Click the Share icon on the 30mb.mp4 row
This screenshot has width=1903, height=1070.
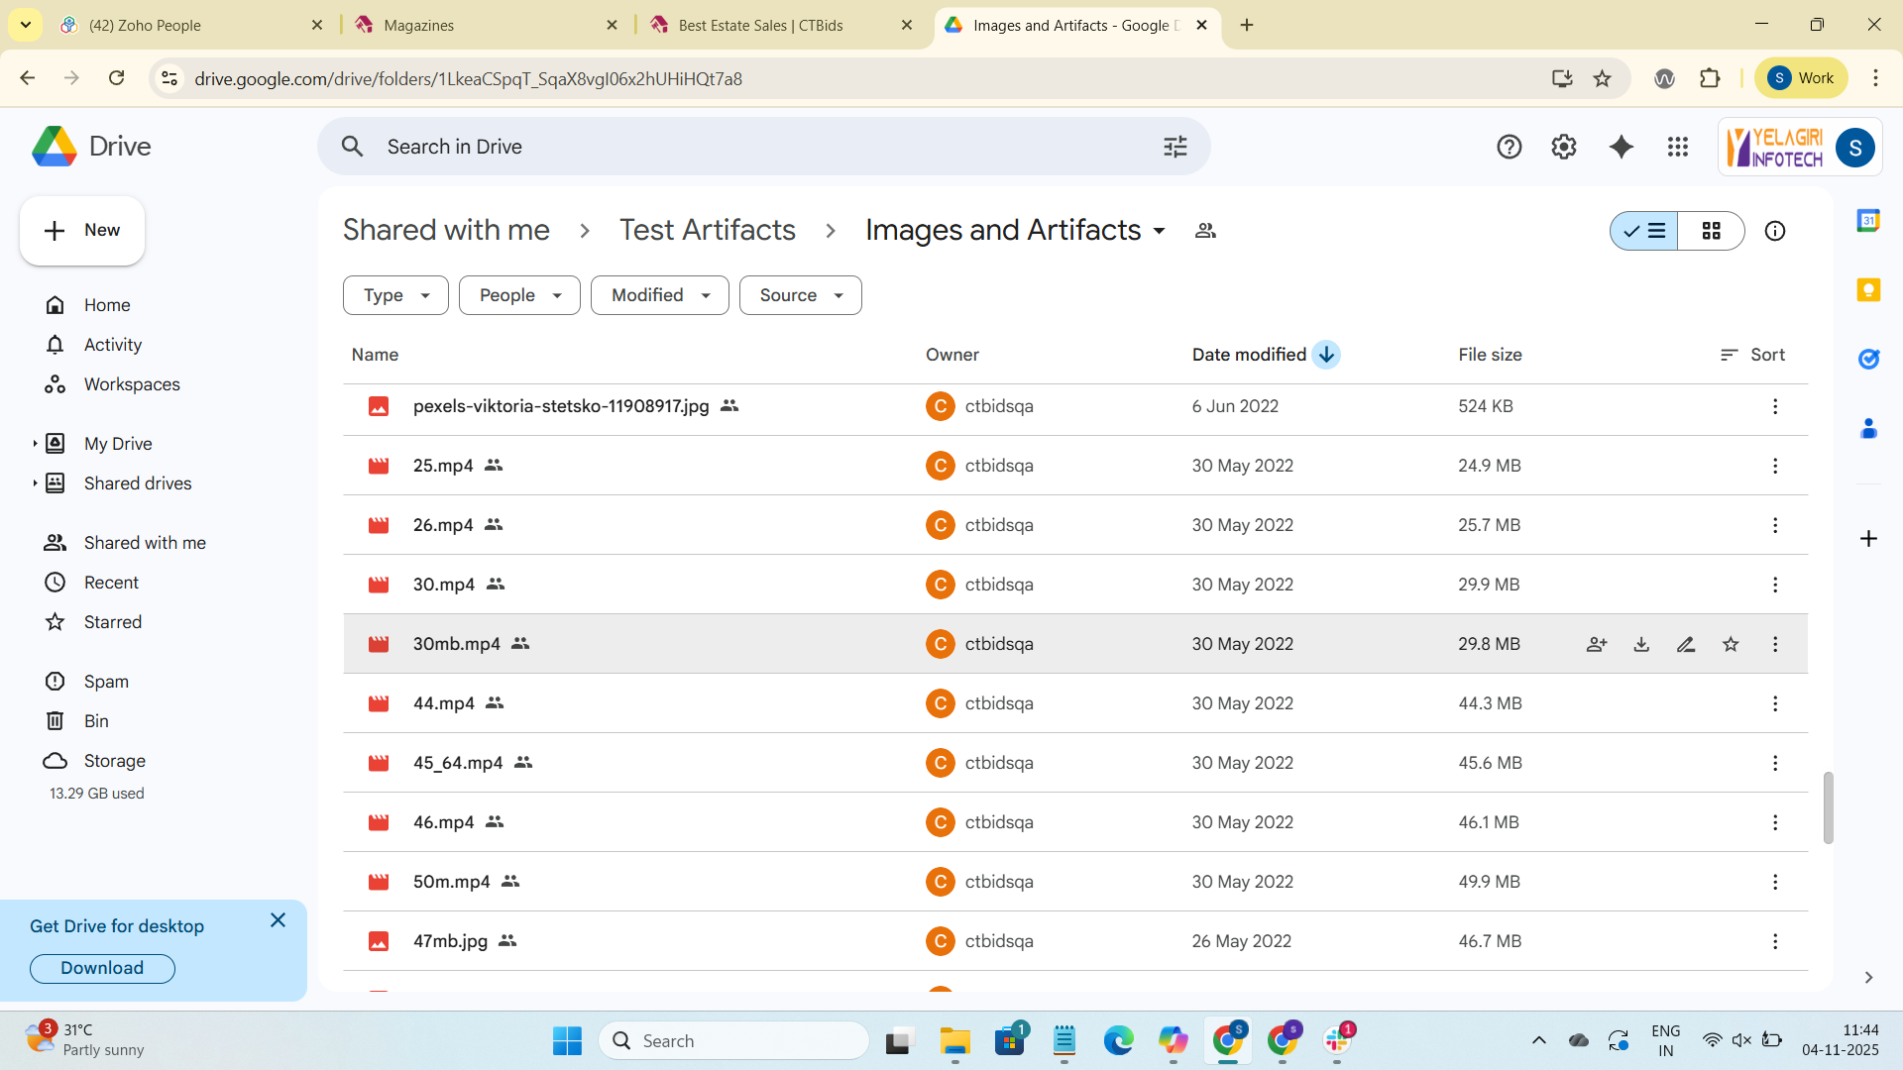click(1597, 644)
